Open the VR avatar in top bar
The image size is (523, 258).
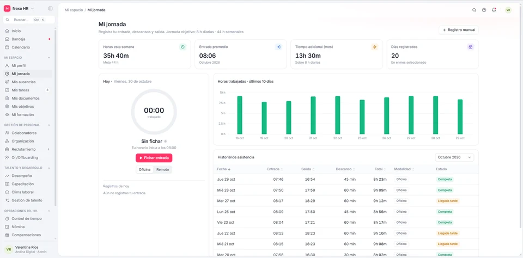coord(508,10)
